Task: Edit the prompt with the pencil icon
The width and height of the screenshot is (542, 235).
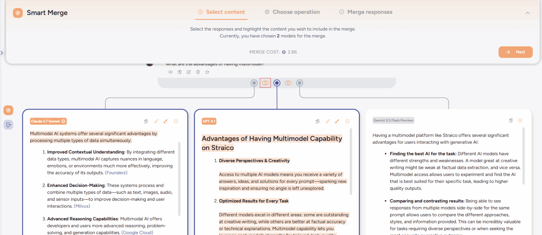Action: 189,72
